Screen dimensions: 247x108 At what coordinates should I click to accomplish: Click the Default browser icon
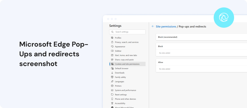coord(112,68)
